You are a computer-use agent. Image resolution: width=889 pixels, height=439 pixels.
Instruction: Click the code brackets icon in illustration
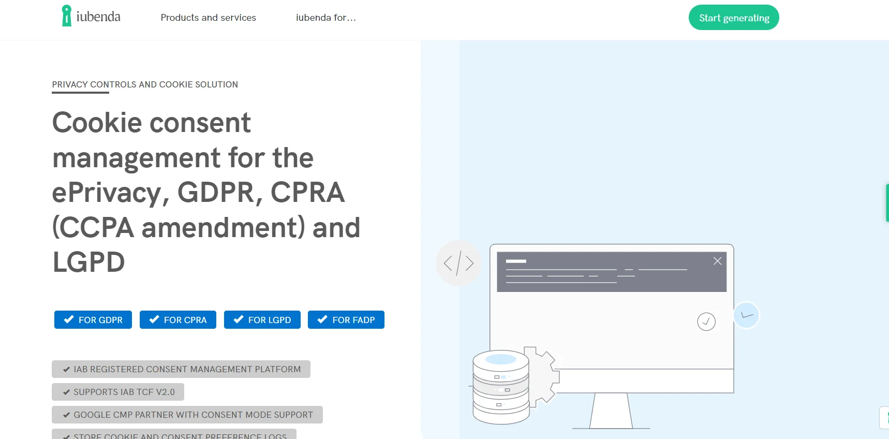coord(458,263)
